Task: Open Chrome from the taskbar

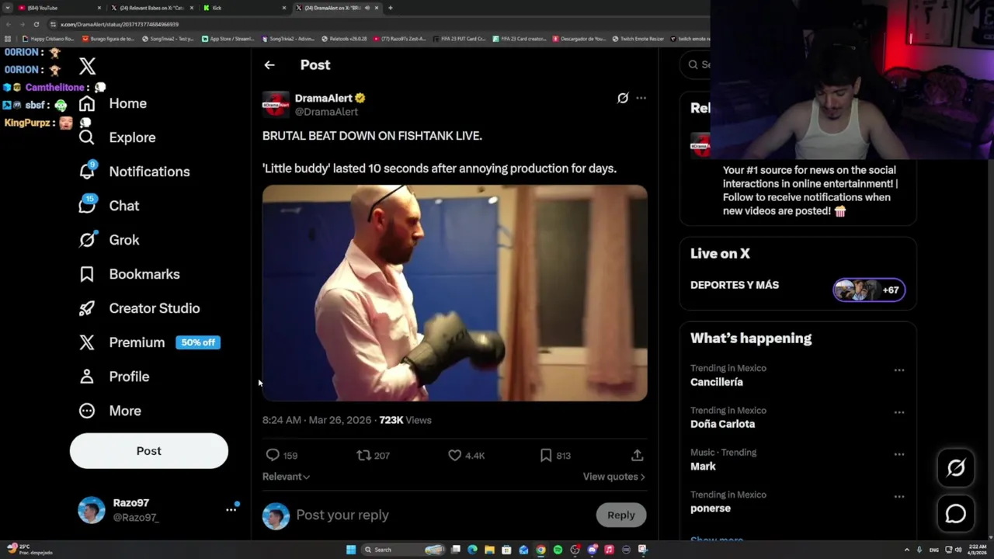Action: [540, 550]
